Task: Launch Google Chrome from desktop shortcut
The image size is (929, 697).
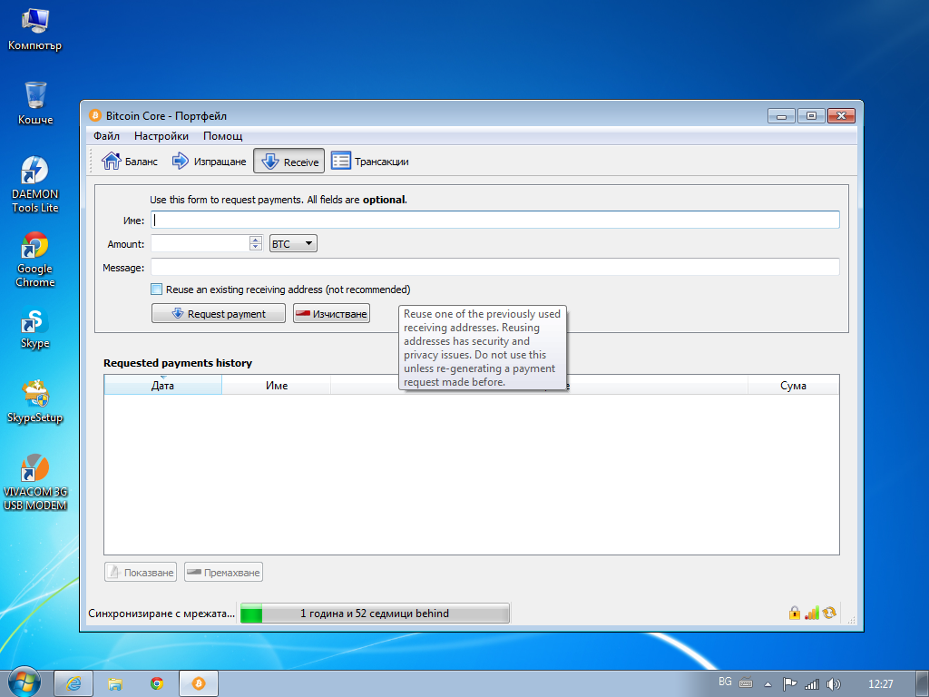Action: point(35,260)
